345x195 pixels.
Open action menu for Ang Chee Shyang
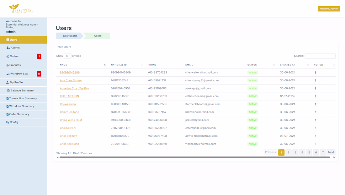[315, 80]
